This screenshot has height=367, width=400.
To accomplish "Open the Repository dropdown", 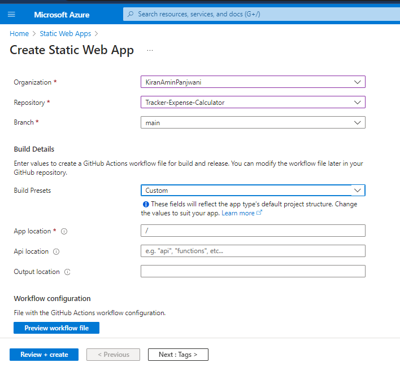I will coord(253,102).
